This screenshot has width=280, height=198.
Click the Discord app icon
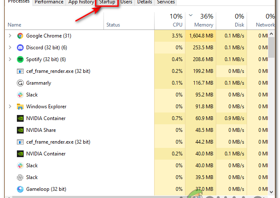pyautogui.click(x=20, y=48)
